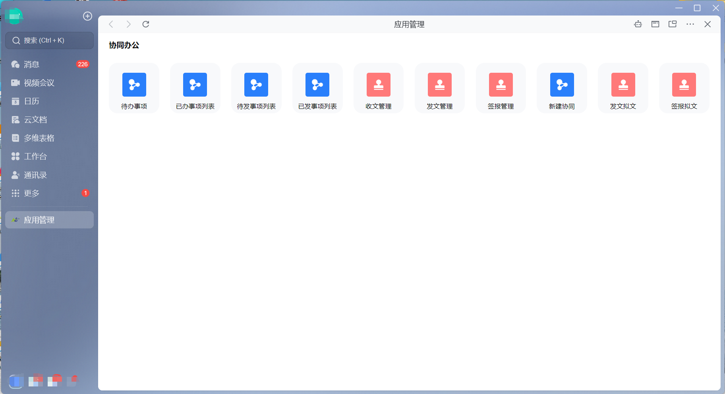Image resolution: width=725 pixels, height=394 pixels.
Task: Open the profile avatar at sidebar top
Action: pyautogui.click(x=14, y=16)
